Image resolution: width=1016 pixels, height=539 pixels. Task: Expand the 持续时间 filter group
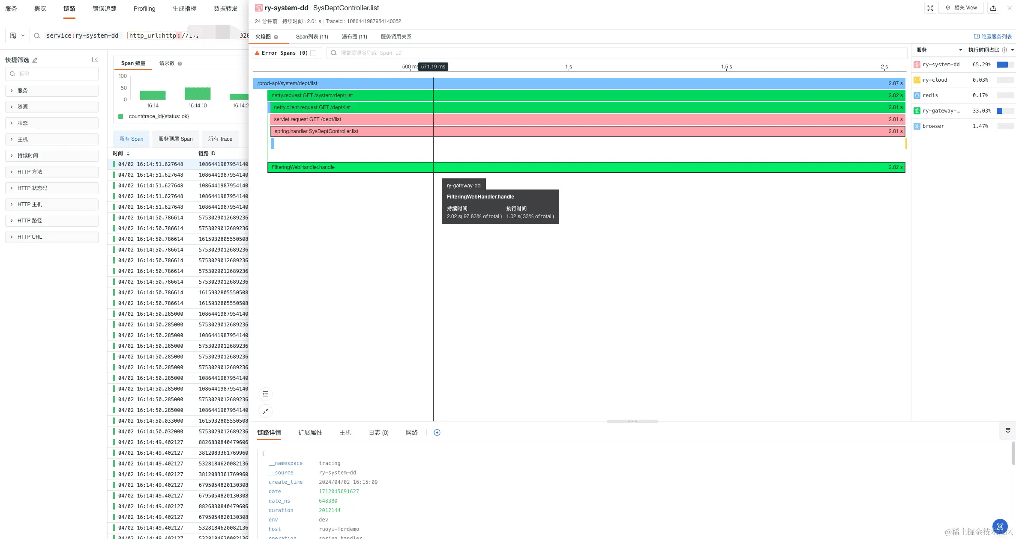point(51,156)
